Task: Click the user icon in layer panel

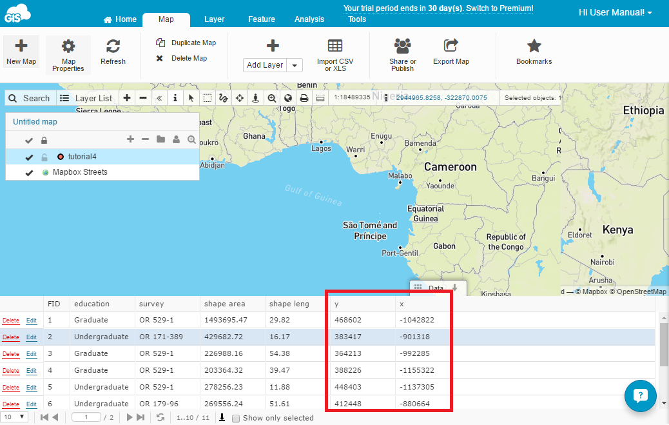Action: tap(176, 139)
